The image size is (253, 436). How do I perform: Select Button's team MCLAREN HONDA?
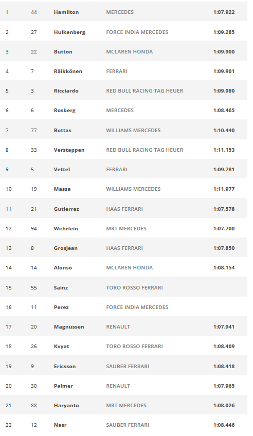point(129,52)
